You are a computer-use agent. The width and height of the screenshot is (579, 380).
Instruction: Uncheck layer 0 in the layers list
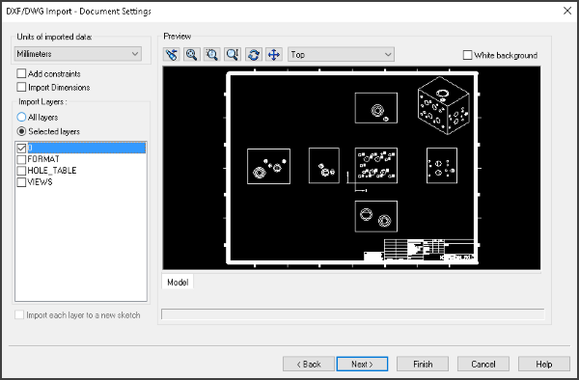point(21,149)
